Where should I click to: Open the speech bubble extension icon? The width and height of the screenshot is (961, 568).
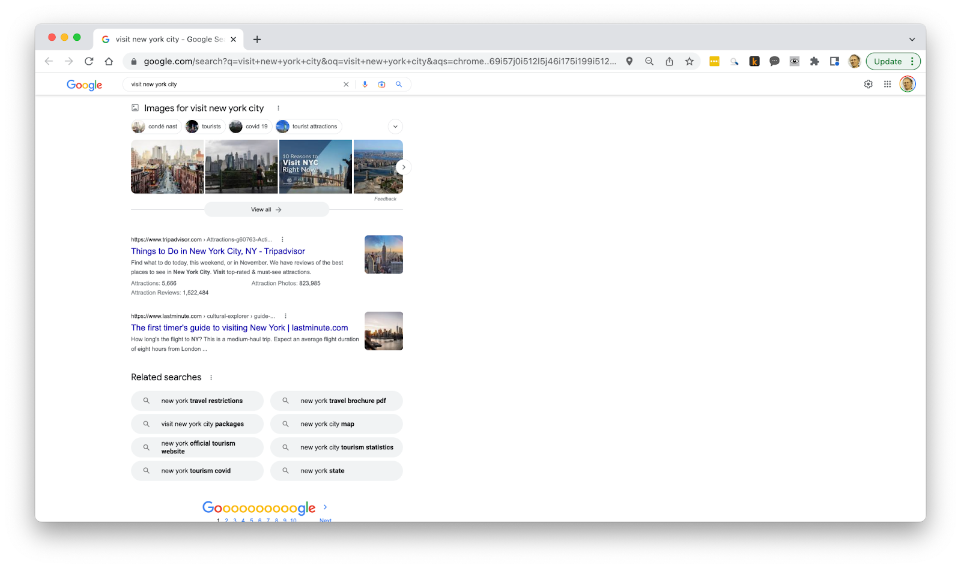(x=774, y=61)
